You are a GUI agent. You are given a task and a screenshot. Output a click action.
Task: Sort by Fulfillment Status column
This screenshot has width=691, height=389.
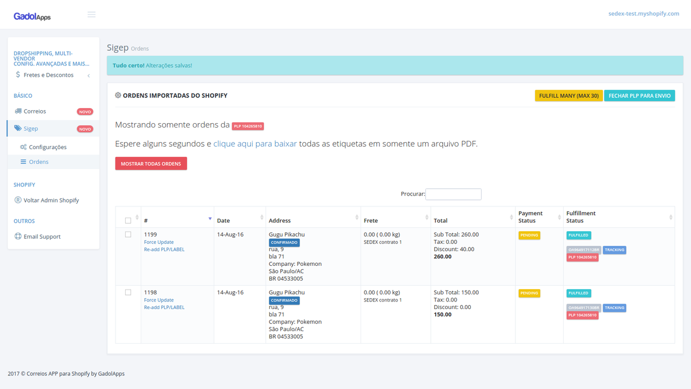(x=619, y=217)
